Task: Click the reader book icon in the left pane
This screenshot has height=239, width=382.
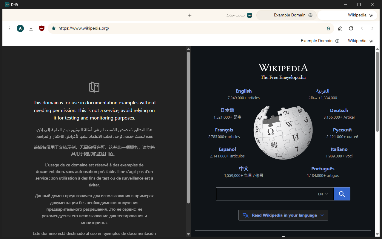Action: [94, 87]
